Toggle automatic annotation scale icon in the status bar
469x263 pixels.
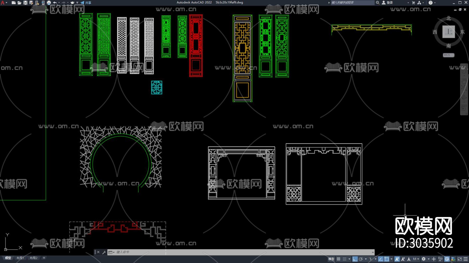pos(403,259)
